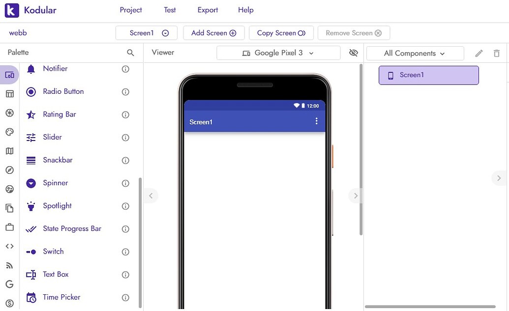
Task: Select the Storage files category icon
Action: (x=10, y=208)
